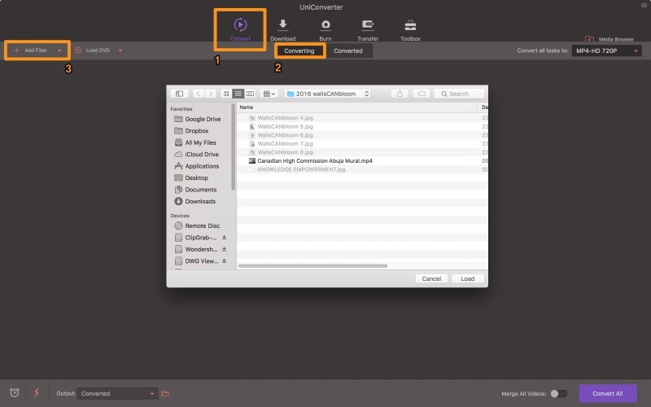Go forward in the file dialog

[x=211, y=94]
